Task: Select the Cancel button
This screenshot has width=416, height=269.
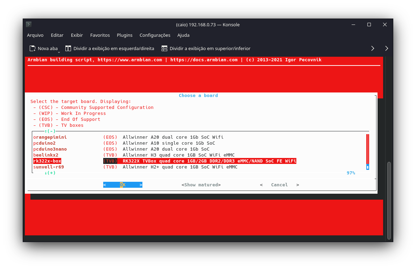Action: coord(279,185)
